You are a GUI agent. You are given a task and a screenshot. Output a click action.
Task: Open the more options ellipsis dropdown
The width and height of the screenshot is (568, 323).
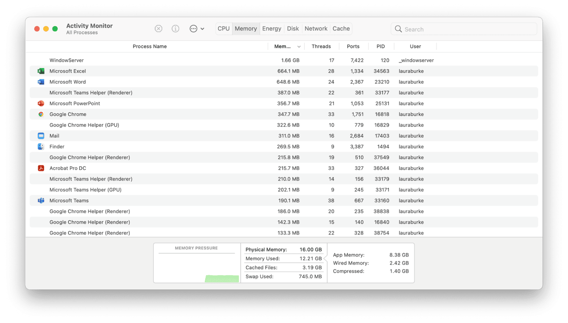click(196, 28)
